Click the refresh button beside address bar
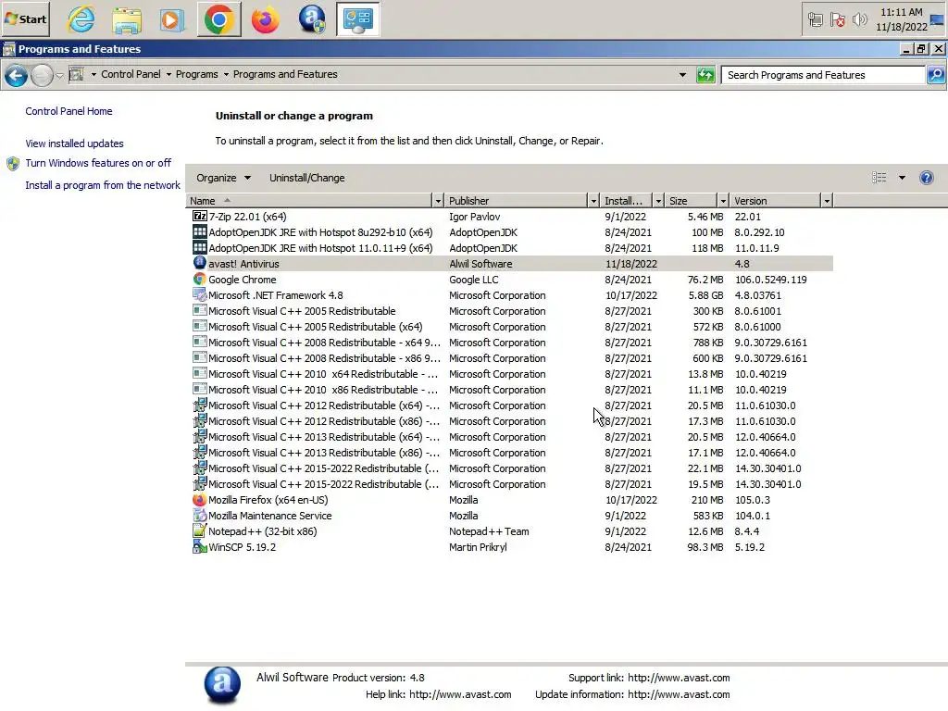This screenshot has height=711, width=948. [705, 75]
